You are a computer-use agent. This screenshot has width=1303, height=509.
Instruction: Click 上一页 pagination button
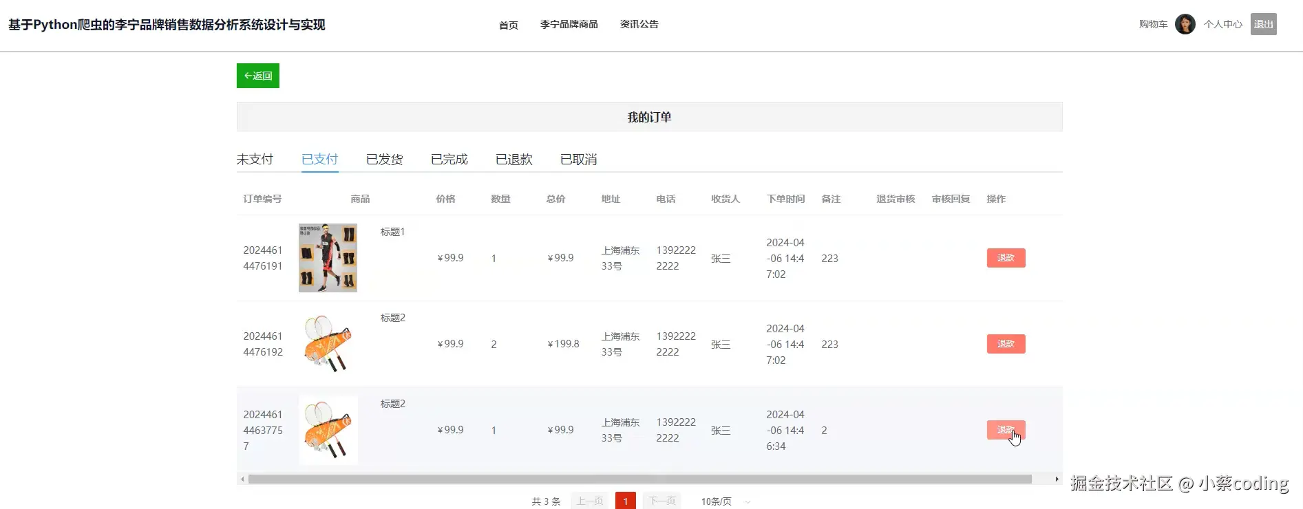(589, 501)
